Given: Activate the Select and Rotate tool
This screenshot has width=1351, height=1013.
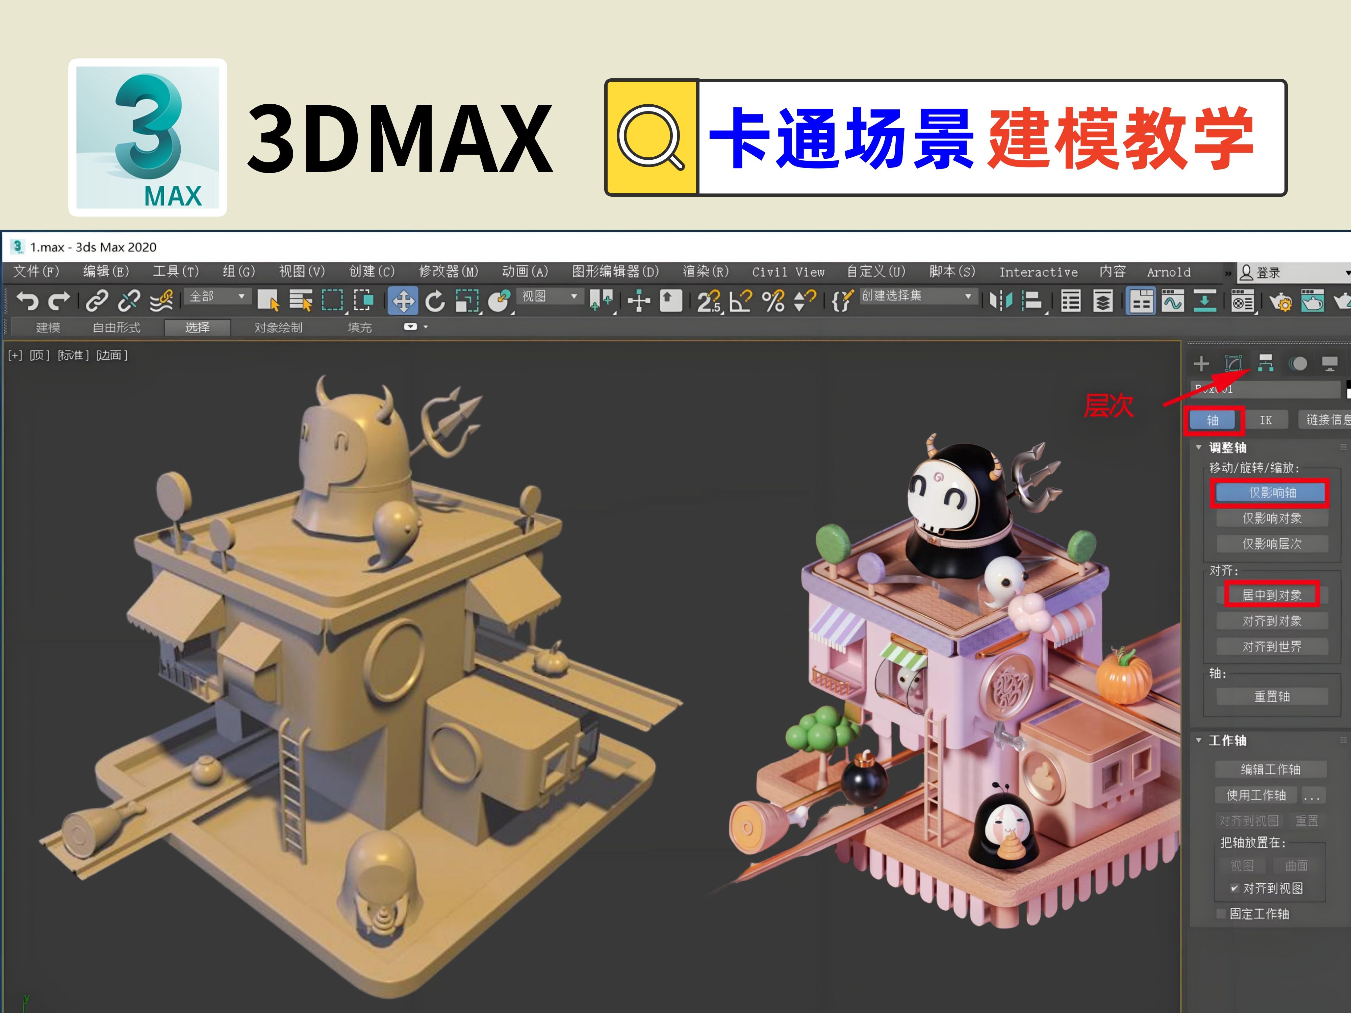Looking at the screenshot, I should pos(435,301).
